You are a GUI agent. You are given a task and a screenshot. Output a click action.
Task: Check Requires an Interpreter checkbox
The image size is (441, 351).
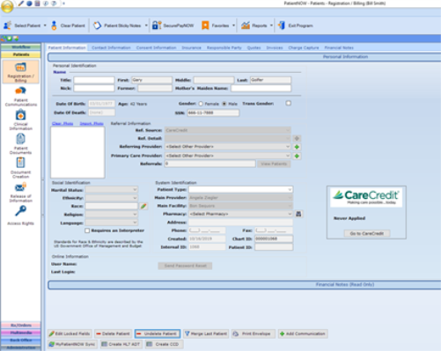click(x=87, y=230)
